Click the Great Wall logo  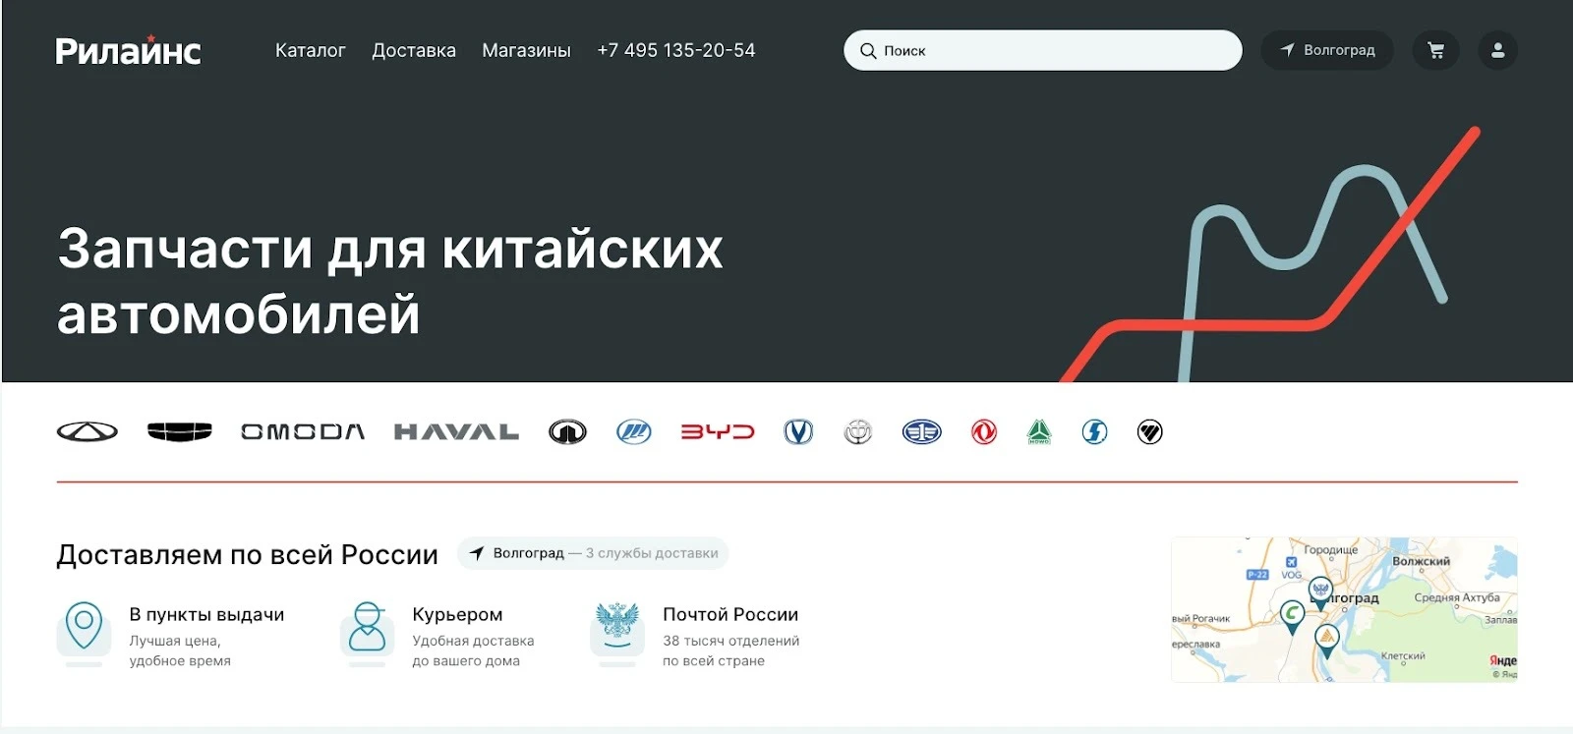click(567, 431)
